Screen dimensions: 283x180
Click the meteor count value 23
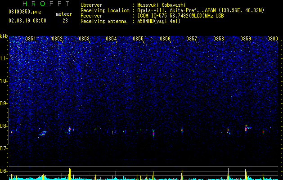click(x=65, y=21)
